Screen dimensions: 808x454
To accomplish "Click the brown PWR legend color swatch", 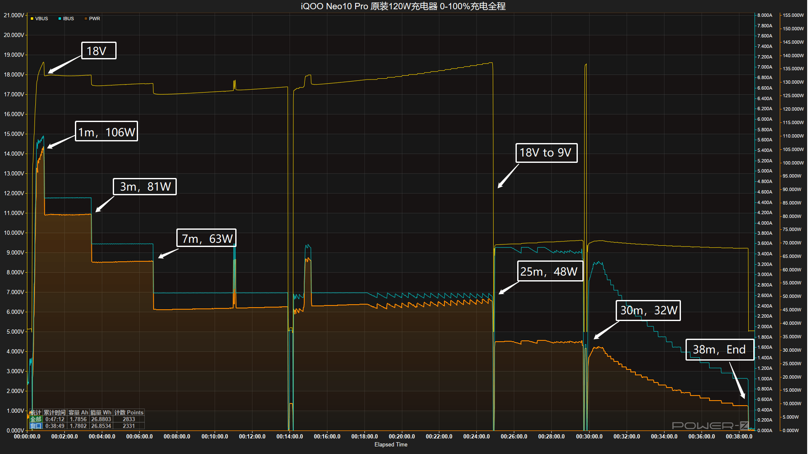I will click(86, 19).
